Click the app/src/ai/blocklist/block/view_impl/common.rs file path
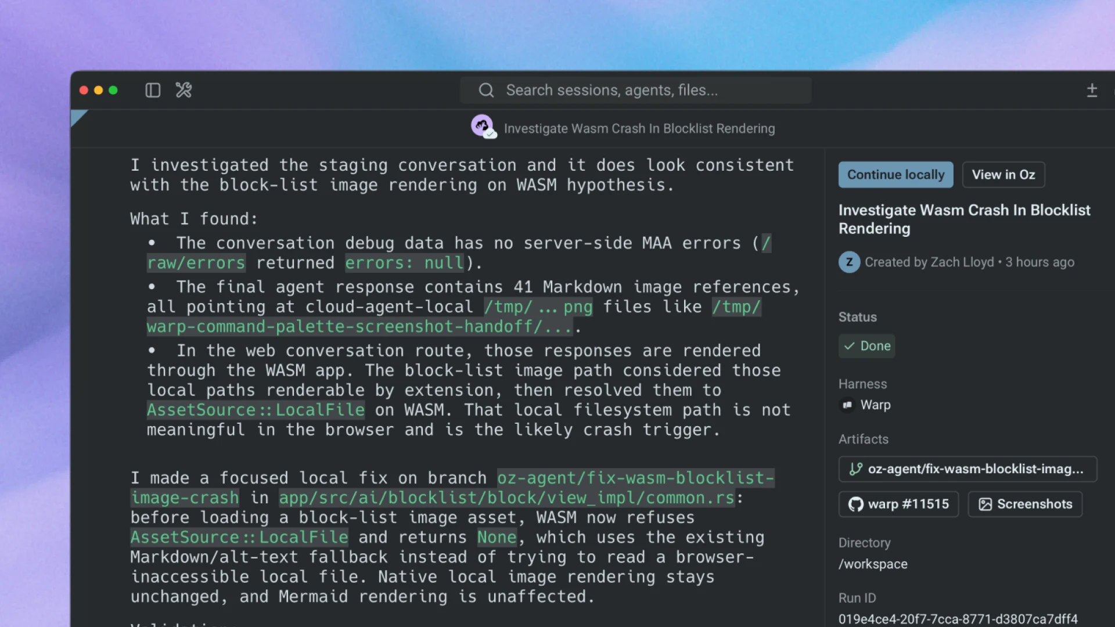Screen dimensions: 1115x627 tap(507, 498)
